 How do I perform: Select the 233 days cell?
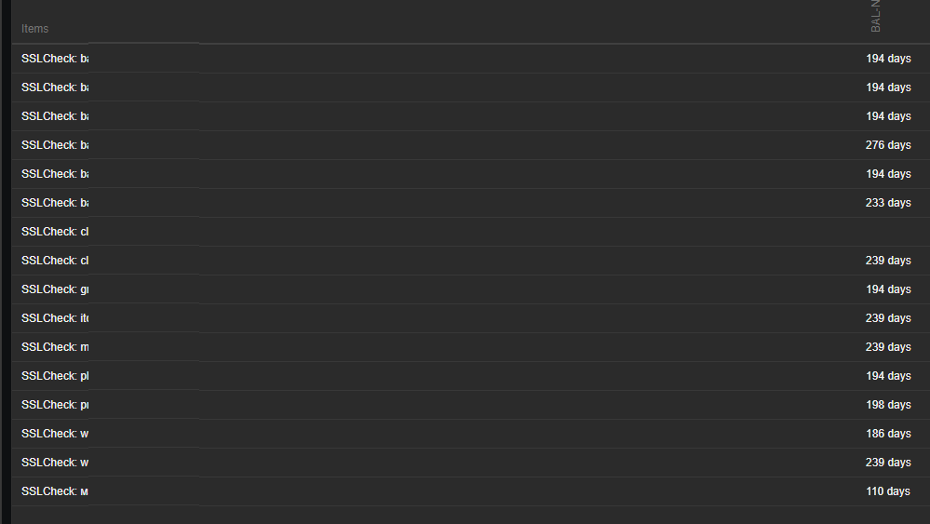point(887,203)
